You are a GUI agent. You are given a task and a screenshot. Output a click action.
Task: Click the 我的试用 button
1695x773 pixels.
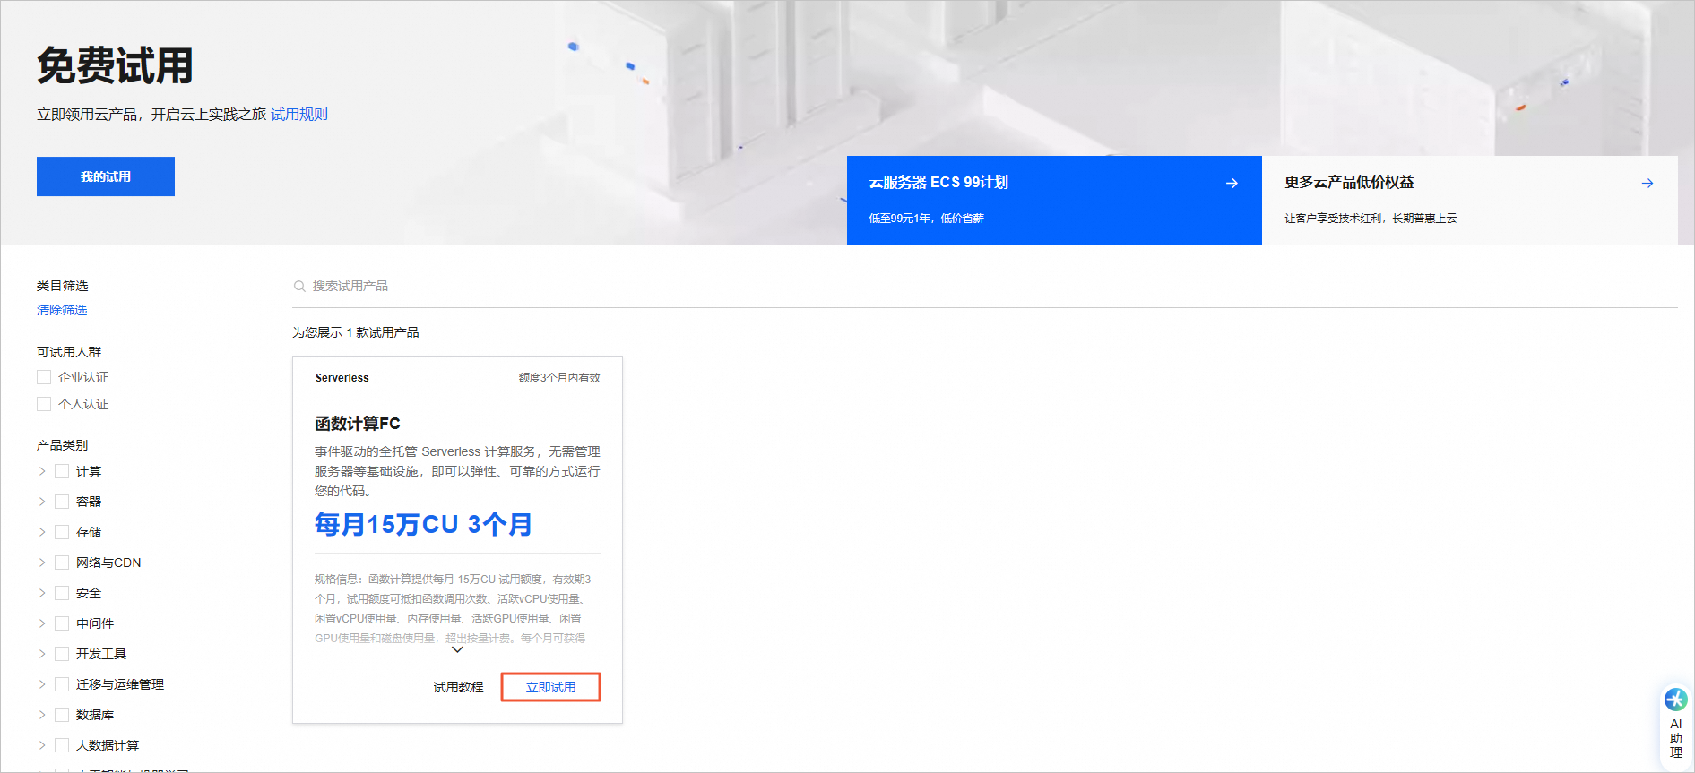pos(106,176)
